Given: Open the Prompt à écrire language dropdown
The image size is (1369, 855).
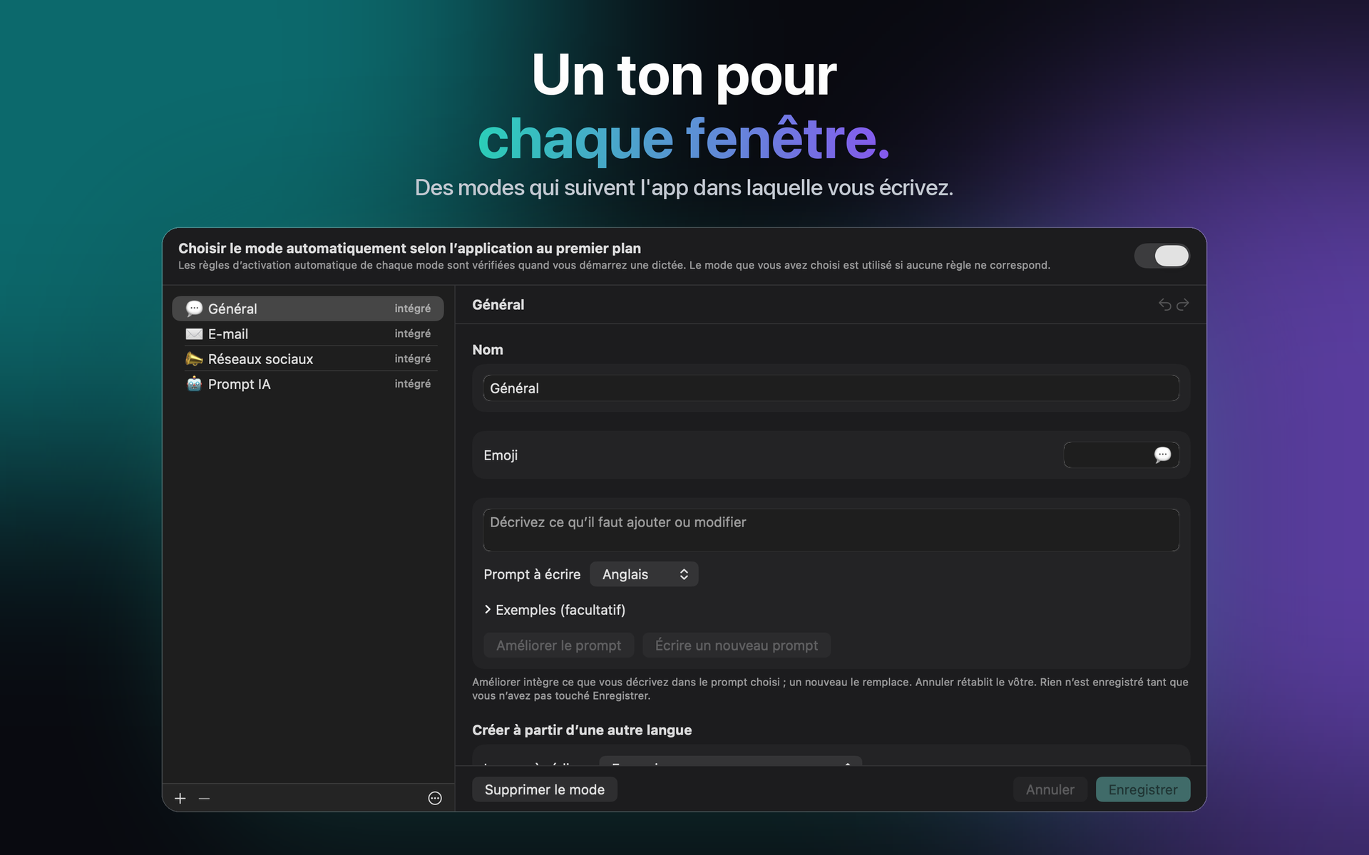Looking at the screenshot, I should tap(644, 574).
